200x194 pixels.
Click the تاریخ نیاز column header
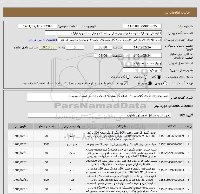tap(21, 127)
